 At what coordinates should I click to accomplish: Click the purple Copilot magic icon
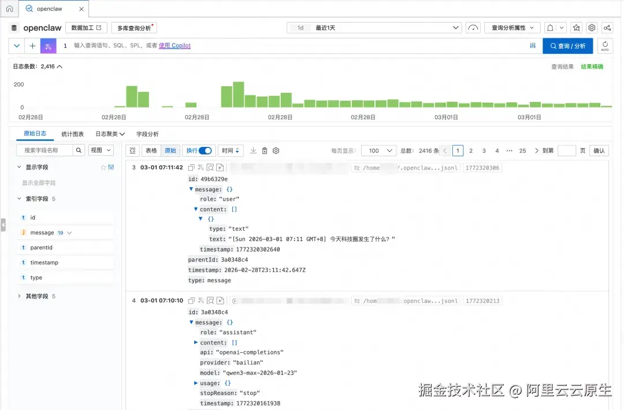point(48,46)
